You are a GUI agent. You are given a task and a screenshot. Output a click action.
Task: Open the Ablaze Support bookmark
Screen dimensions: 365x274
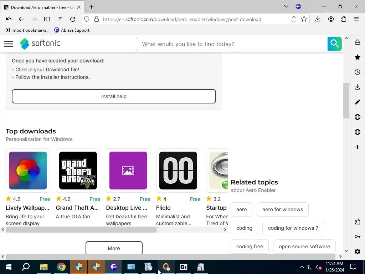[x=72, y=30]
